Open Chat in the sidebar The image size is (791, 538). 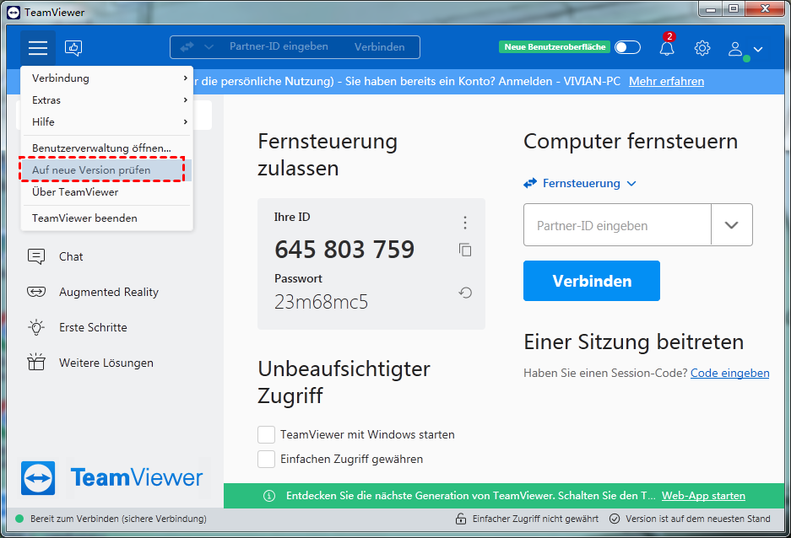[71, 256]
